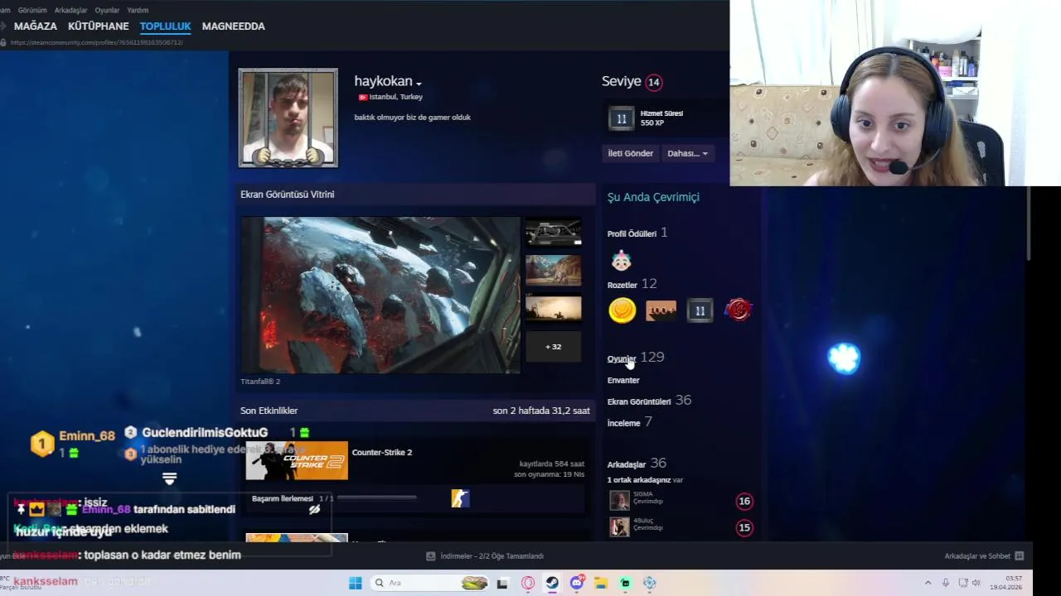The width and height of the screenshot is (1061, 596).
Task: Click 48uluç's level 15 badge
Action: coord(744,527)
